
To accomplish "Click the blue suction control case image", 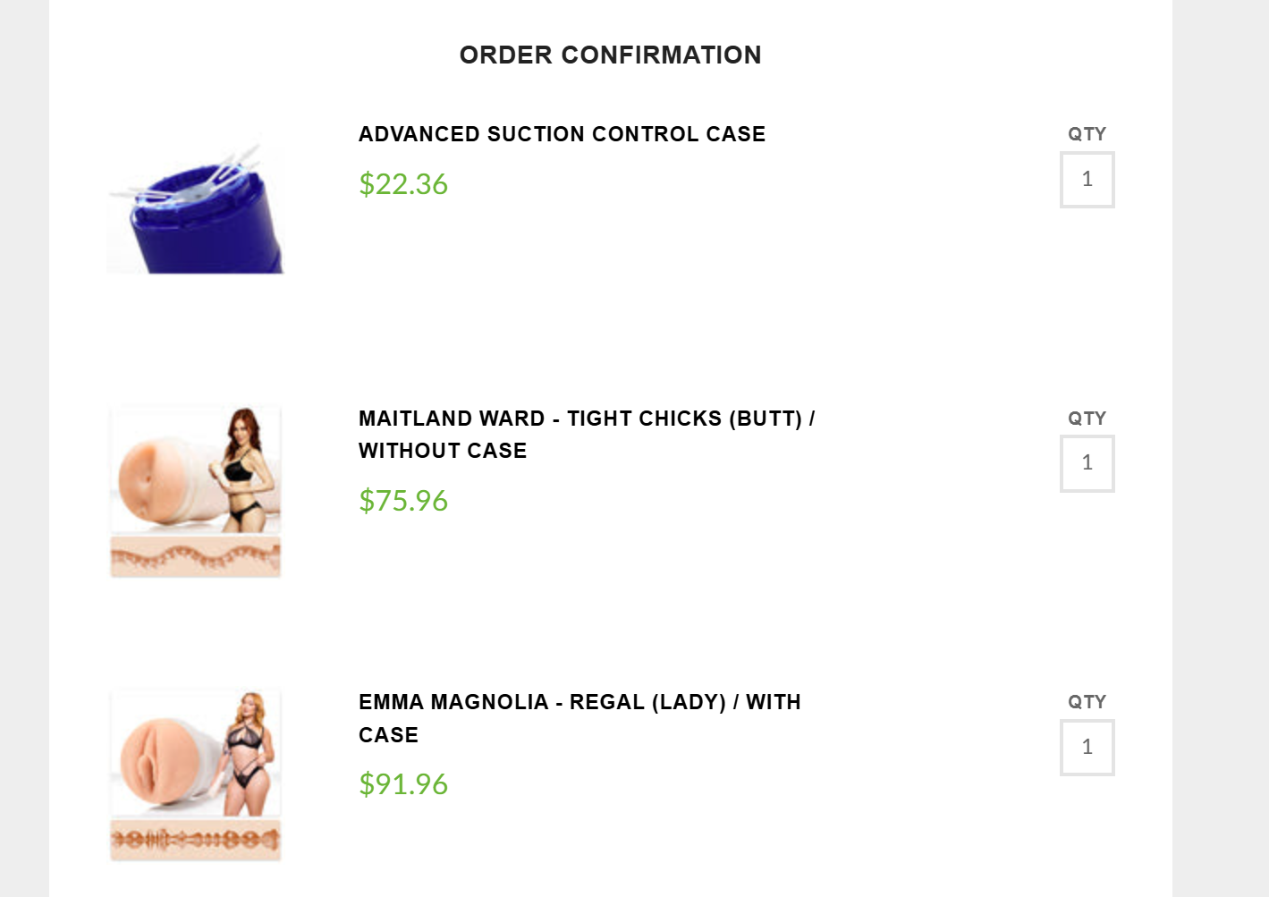I will coord(195,204).
